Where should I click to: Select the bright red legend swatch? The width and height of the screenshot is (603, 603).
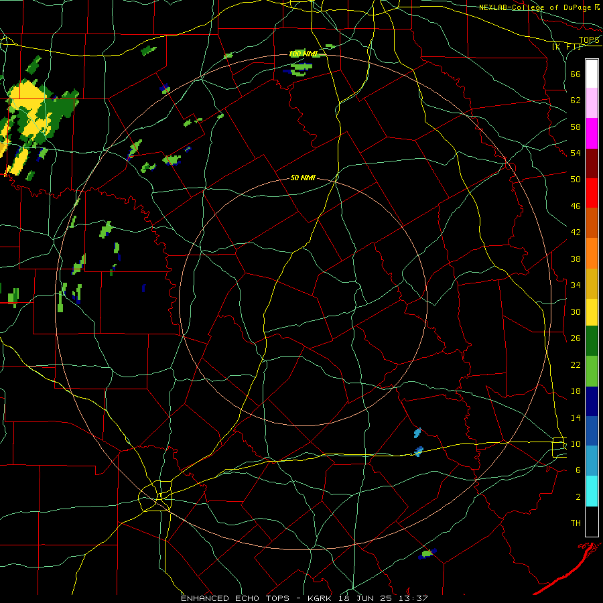point(592,193)
